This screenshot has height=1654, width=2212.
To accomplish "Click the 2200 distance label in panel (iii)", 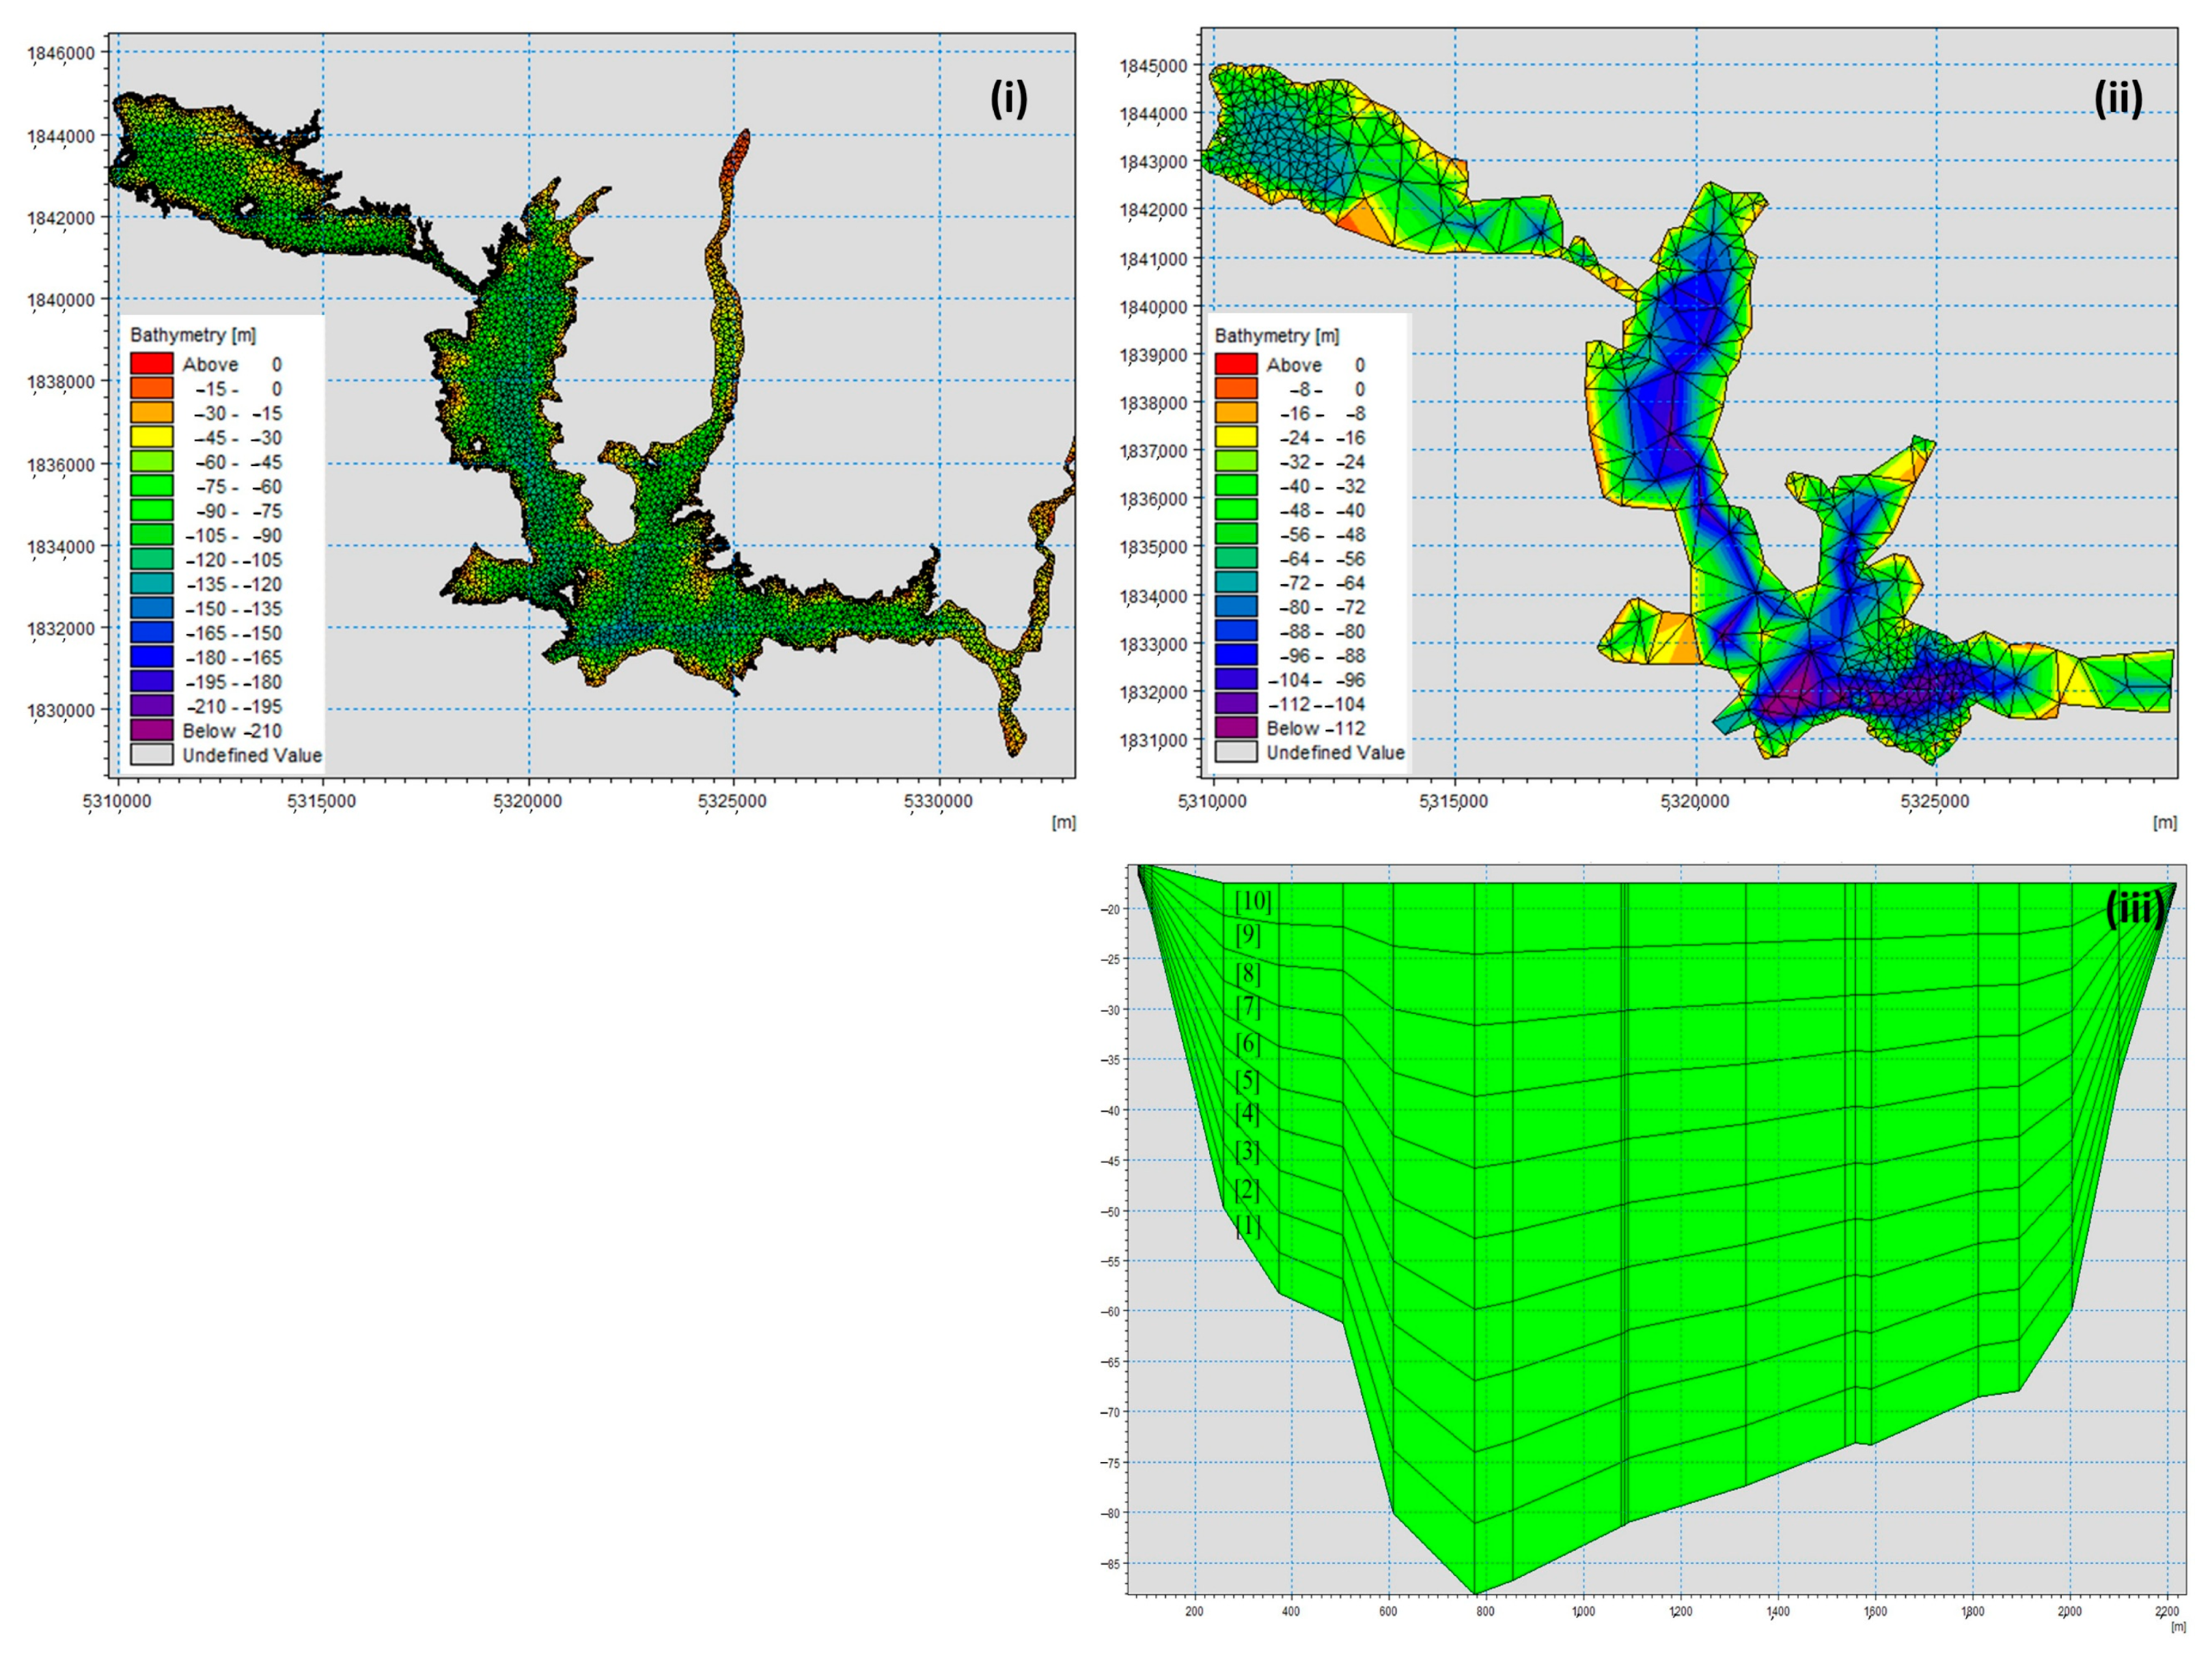I will coord(2166,1612).
